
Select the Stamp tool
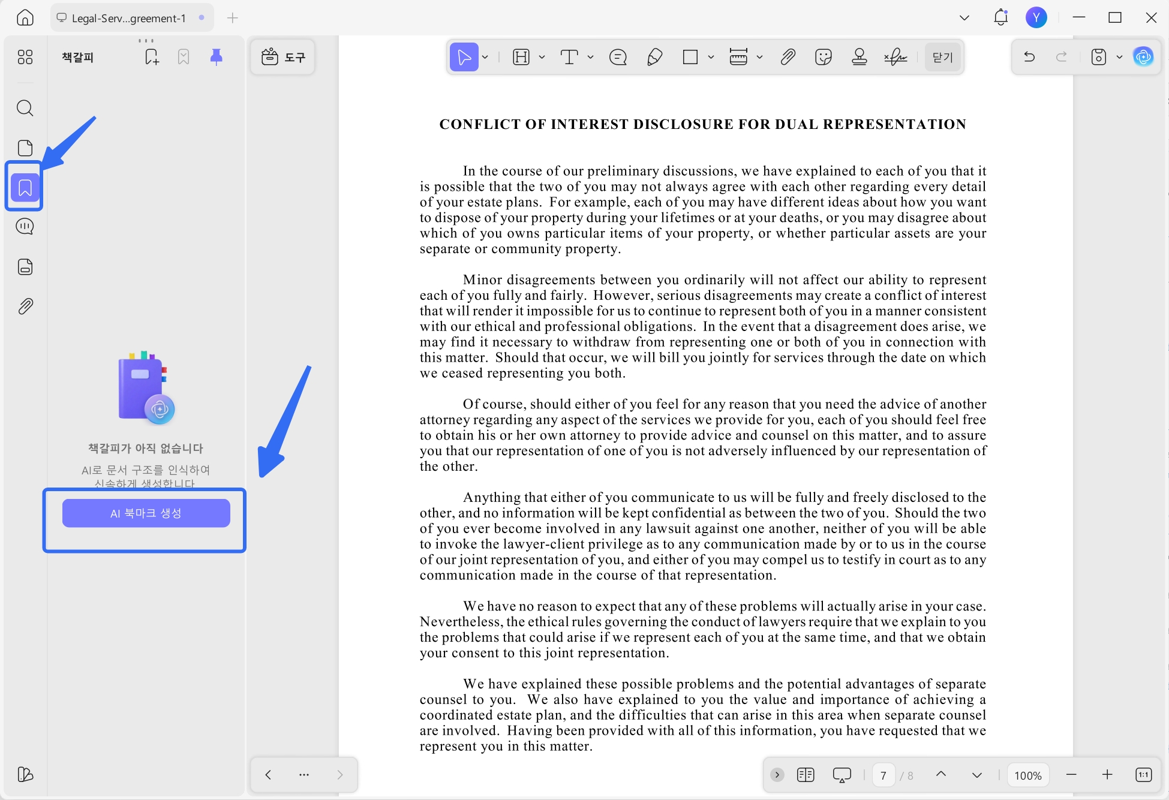(859, 57)
